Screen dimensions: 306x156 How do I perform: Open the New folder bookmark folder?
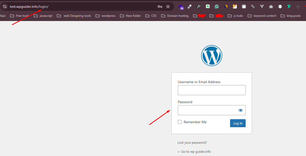tap(130, 16)
